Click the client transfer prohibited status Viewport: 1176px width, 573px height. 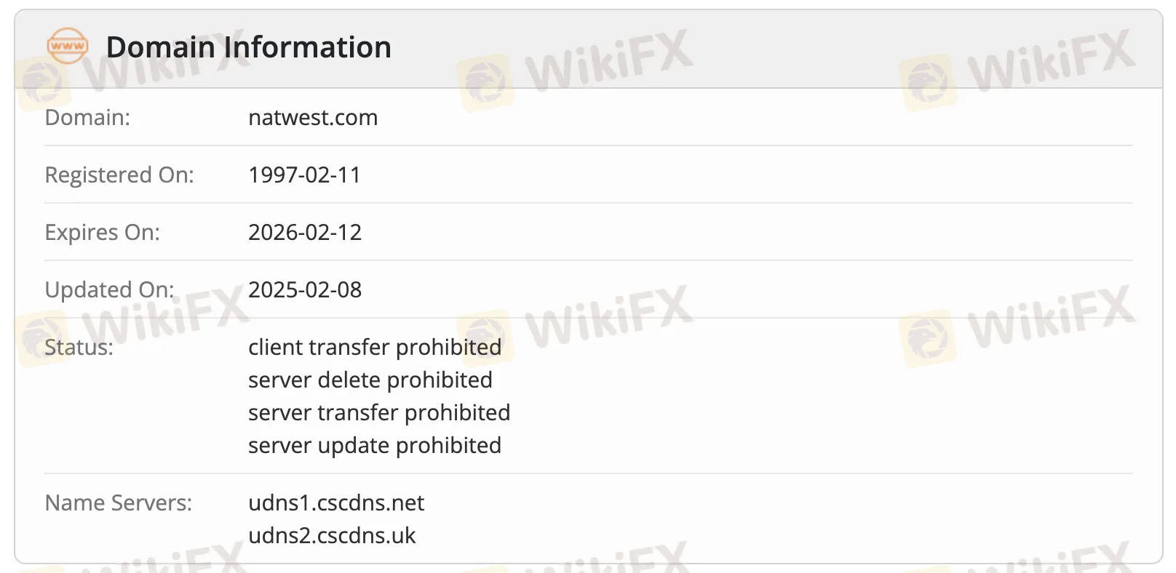[375, 348]
